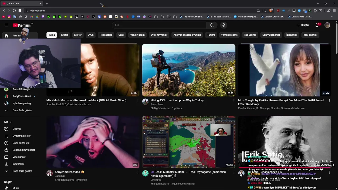The image size is (338, 190).
Task: Click the Oluştur create button
Action: click(303, 25)
